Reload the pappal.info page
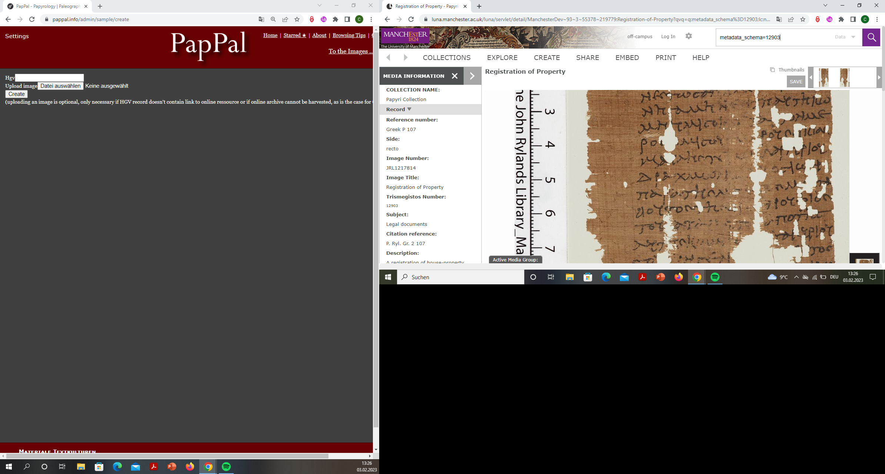Screen dimensions: 885x474 point(32,19)
